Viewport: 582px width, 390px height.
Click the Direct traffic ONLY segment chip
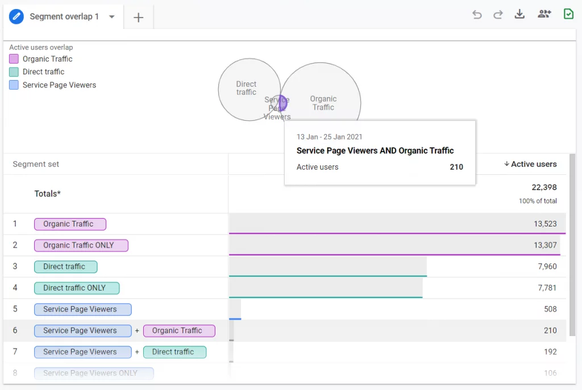(77, 288)
